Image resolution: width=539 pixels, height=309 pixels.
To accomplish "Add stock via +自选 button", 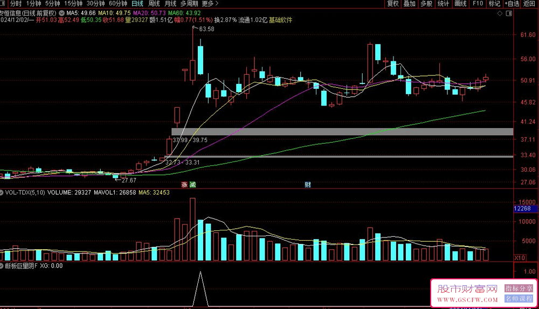I will point(512,3).
